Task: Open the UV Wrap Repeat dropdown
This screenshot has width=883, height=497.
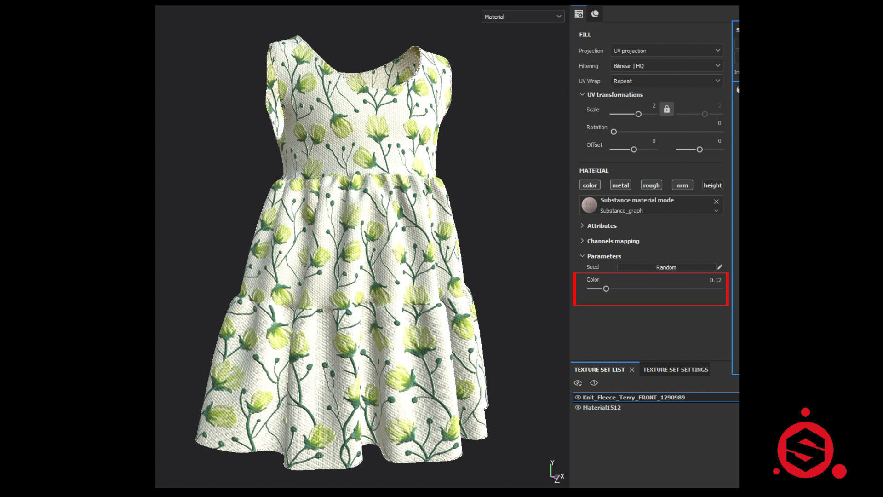Action: point(666,81)
